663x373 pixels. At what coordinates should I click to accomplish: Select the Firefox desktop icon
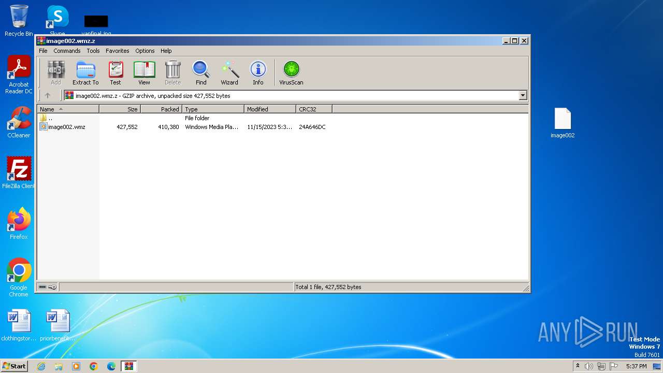19,224
